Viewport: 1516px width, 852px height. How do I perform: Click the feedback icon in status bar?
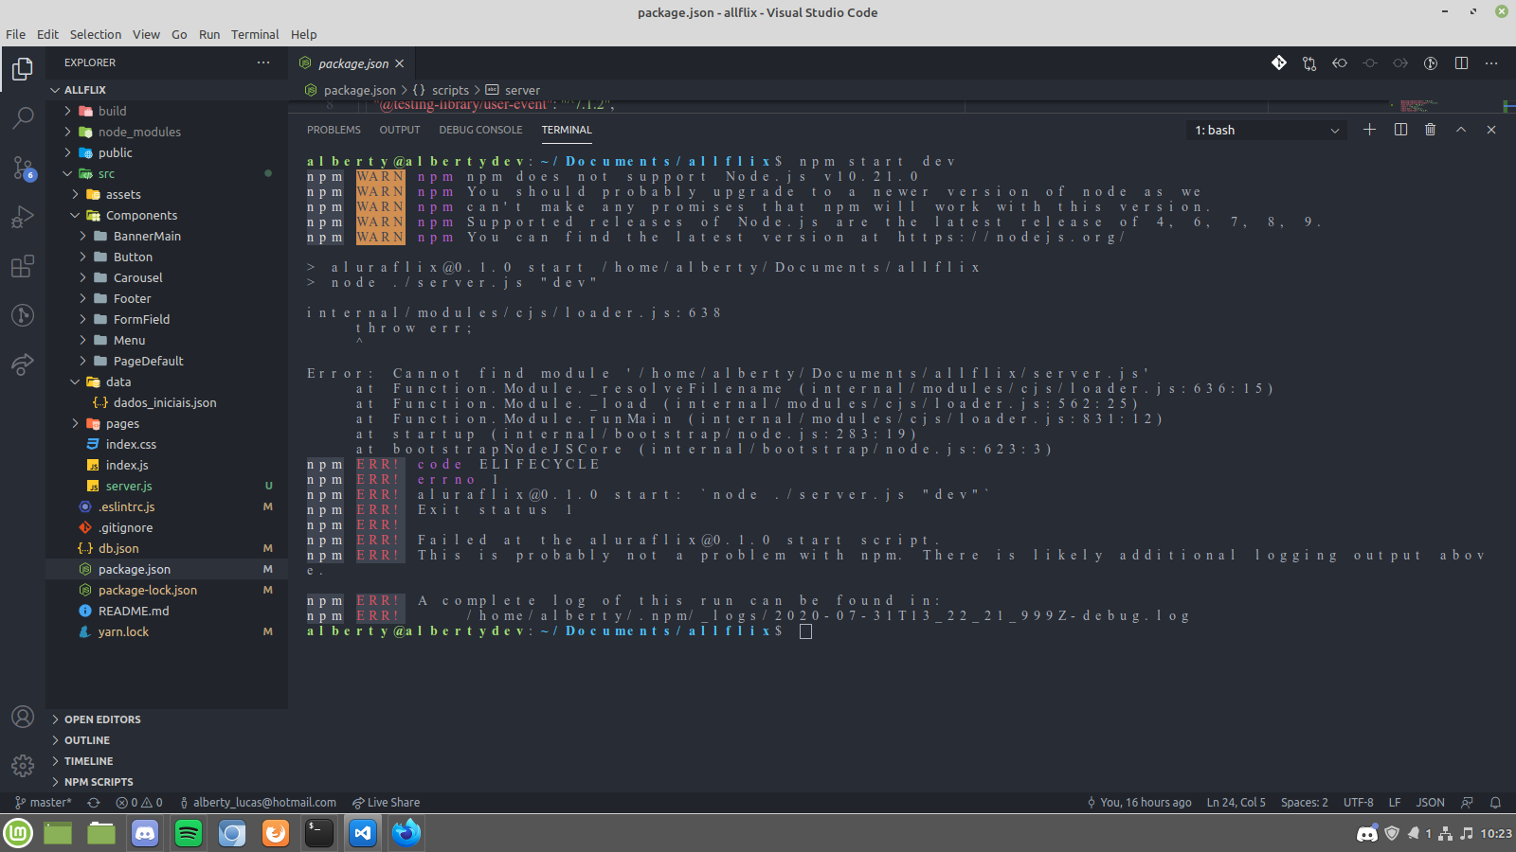tap(1467, 803)
